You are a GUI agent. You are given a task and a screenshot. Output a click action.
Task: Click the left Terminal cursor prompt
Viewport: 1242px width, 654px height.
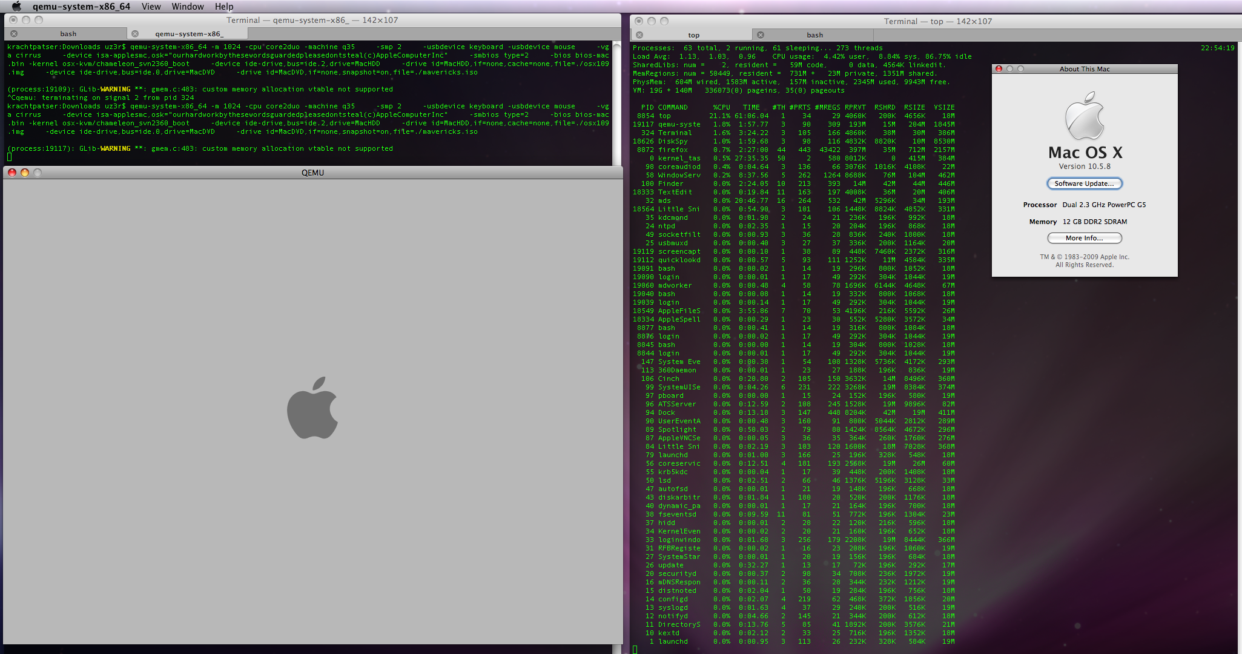(9, 157)
